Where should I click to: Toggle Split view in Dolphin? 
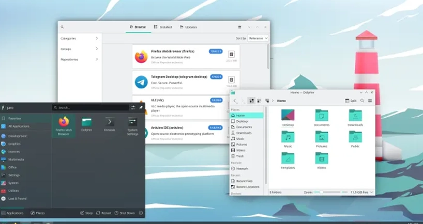tap(351, 101)
